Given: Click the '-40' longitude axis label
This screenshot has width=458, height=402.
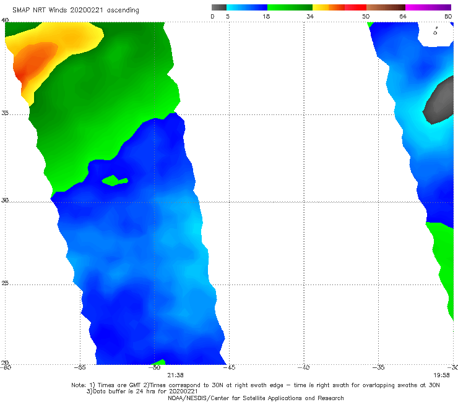Looking at the screenshot, I should (304, 367).
